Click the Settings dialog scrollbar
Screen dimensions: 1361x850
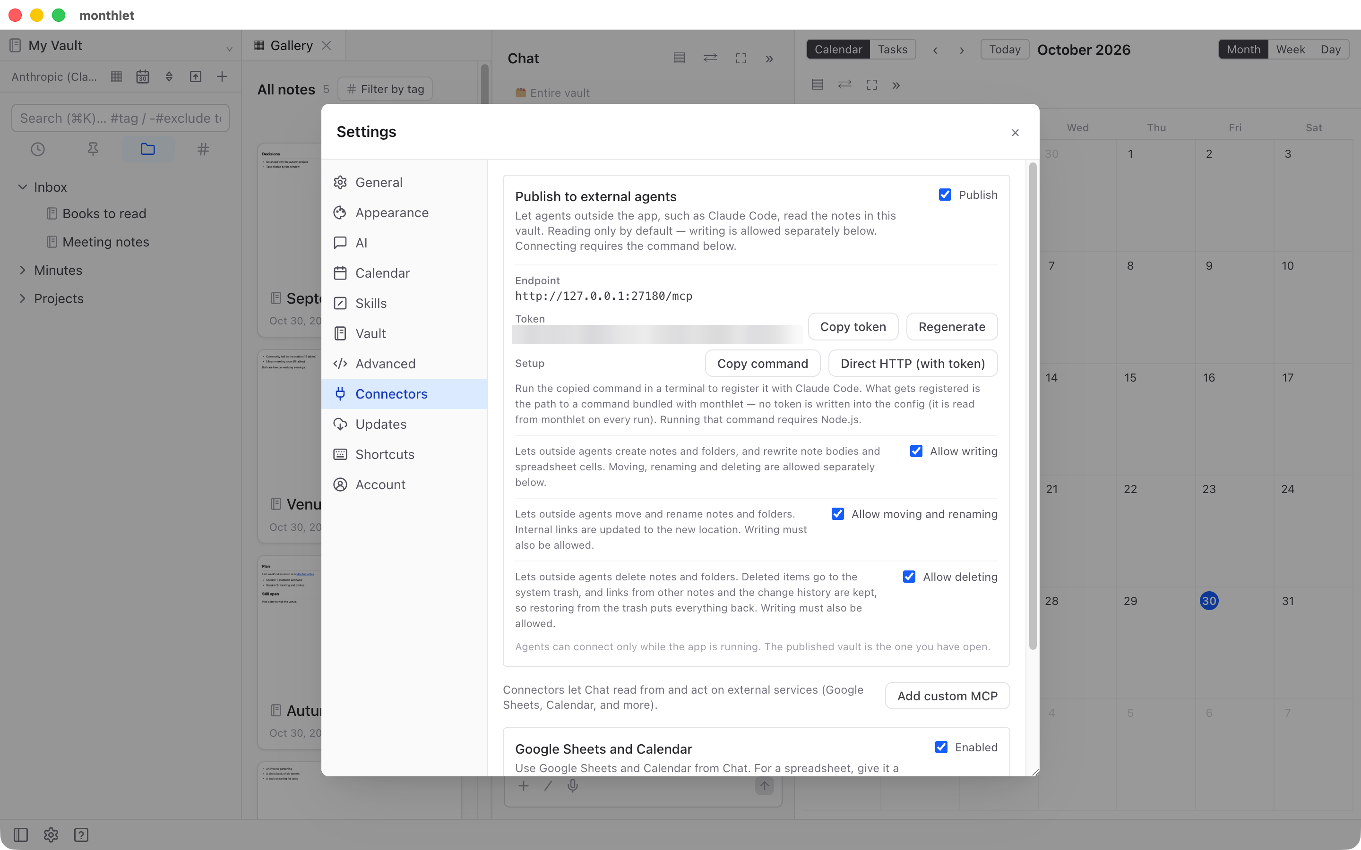click(1033, 406)
